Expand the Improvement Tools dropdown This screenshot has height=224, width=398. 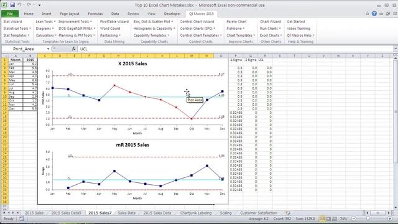[x=75, y=22]
